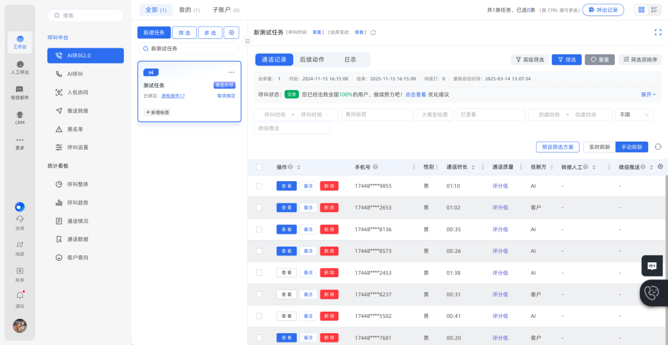
Task: Click refresh icon next to 坐席变动
Action: [373, 32]
